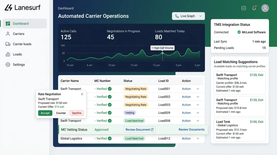Open first Swift Transport suggestion card
Viewport: 277px width, 155px height.
240,83
